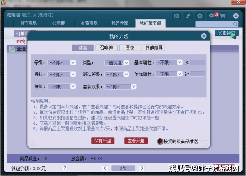Click the 基本属性 minimum value field

point(197,62)
